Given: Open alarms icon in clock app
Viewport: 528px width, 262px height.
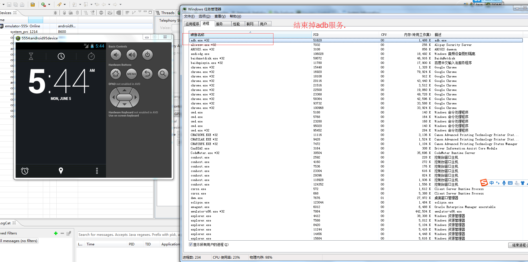Looking at the screenshot, I should pyautogui.click(x=25, y=171).
